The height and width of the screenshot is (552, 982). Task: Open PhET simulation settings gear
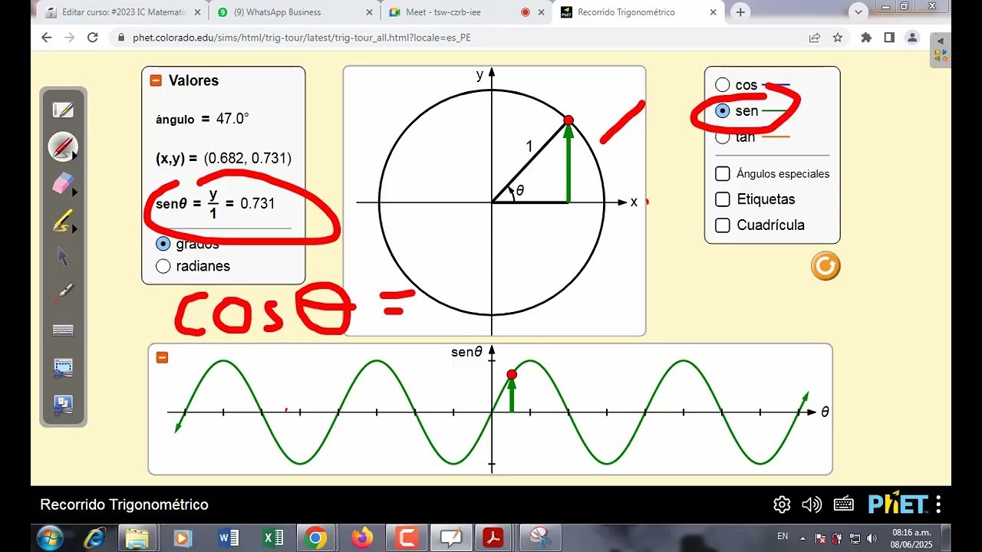782,504
